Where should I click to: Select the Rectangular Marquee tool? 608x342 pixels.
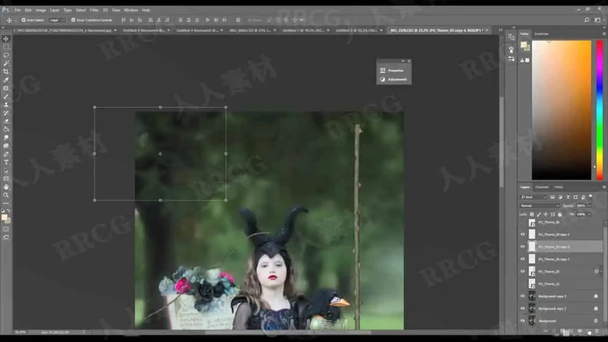pos(6,47)
